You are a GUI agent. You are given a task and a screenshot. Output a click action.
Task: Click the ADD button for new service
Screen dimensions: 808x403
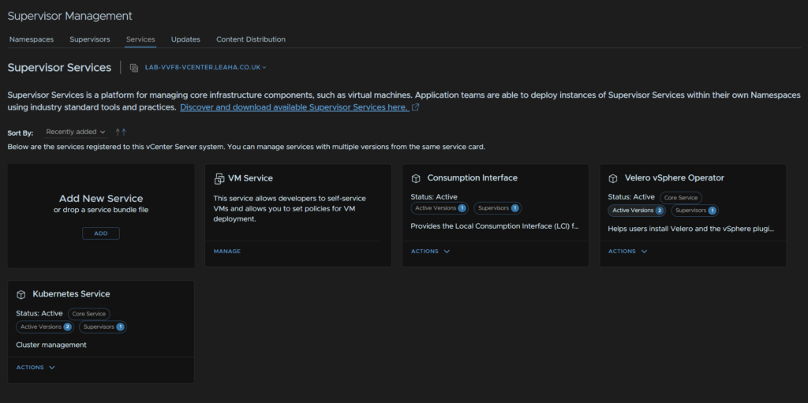click(101, 233)
